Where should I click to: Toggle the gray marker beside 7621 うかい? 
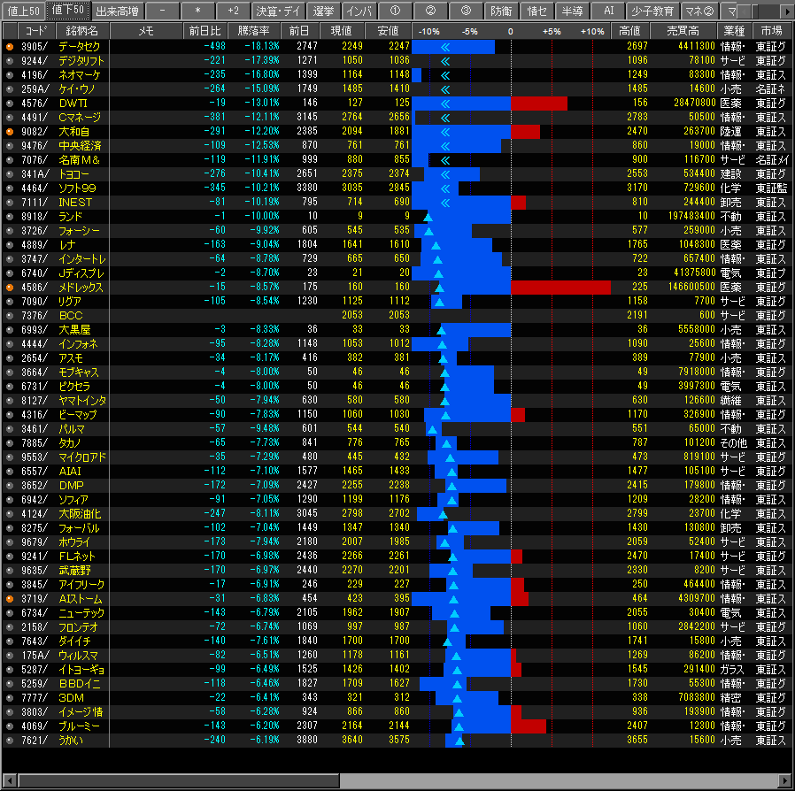(10, 740)
